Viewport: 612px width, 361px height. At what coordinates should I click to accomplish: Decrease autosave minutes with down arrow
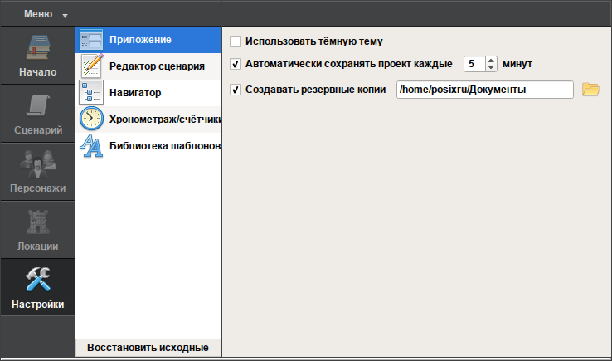491,67
